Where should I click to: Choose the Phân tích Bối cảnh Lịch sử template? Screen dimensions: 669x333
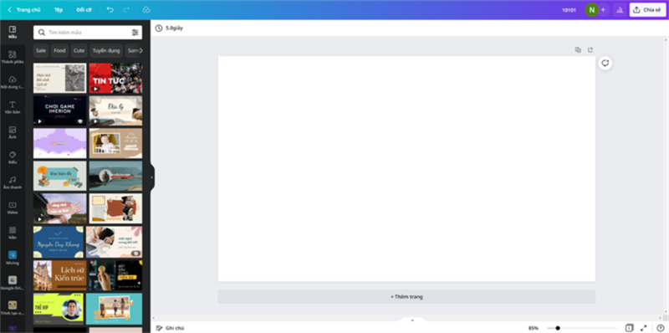tap(59, 78)
